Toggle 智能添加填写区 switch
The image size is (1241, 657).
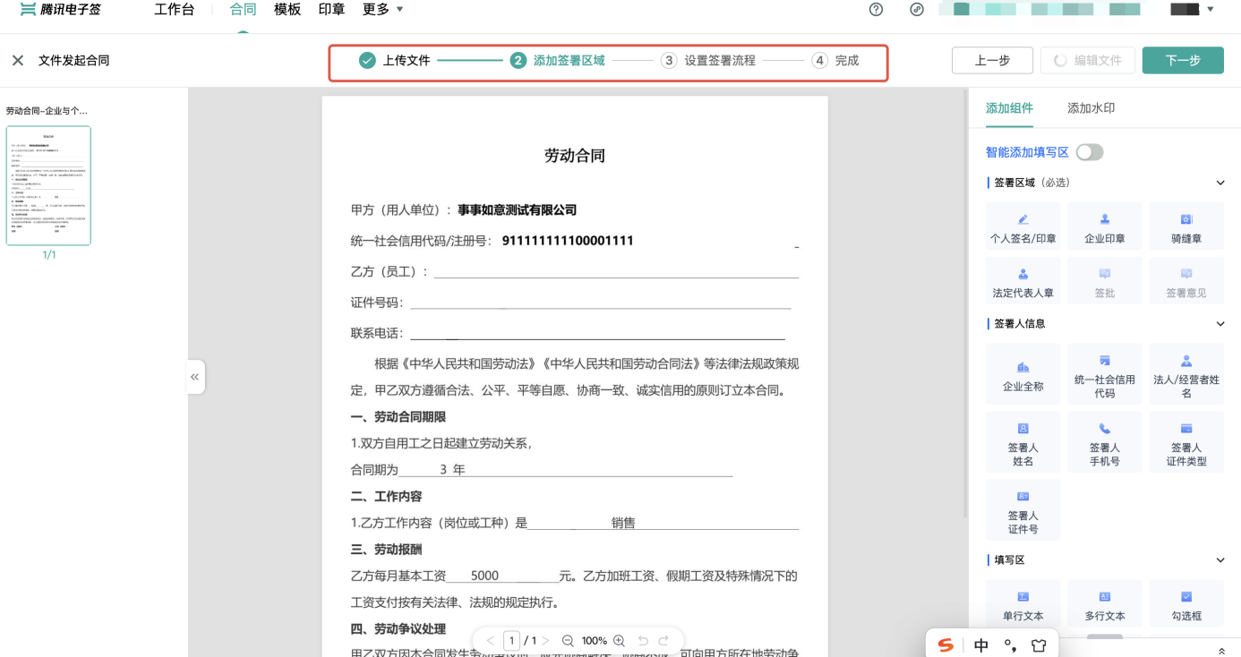point(1090,152)
